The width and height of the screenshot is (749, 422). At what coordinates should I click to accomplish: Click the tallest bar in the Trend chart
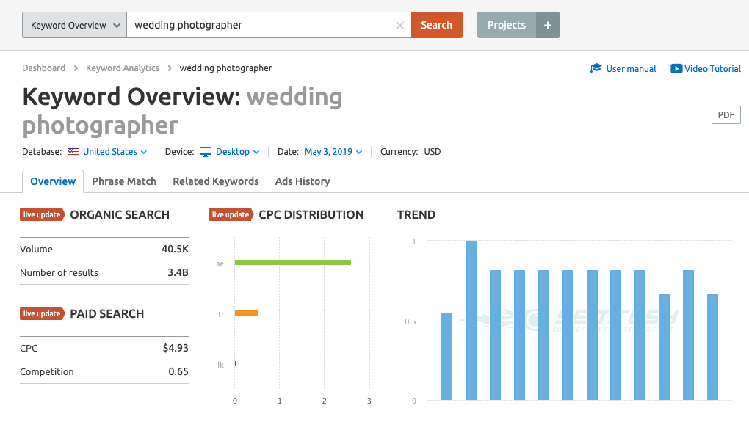(471, 320)
